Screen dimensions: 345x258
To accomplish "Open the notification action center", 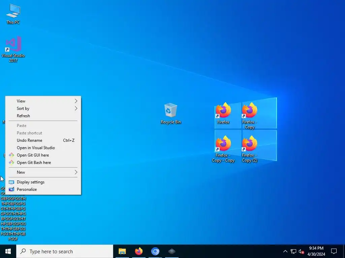I will (x=334, y=251).
